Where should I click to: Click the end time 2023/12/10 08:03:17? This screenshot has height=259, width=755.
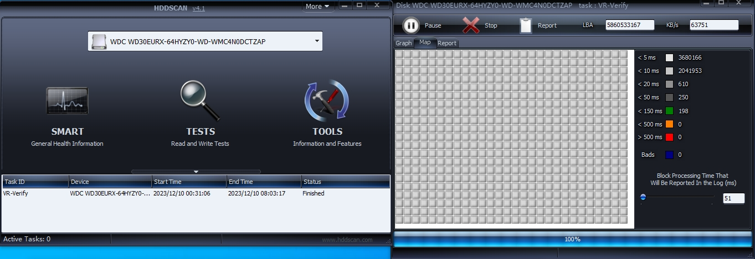pos(256,193)
